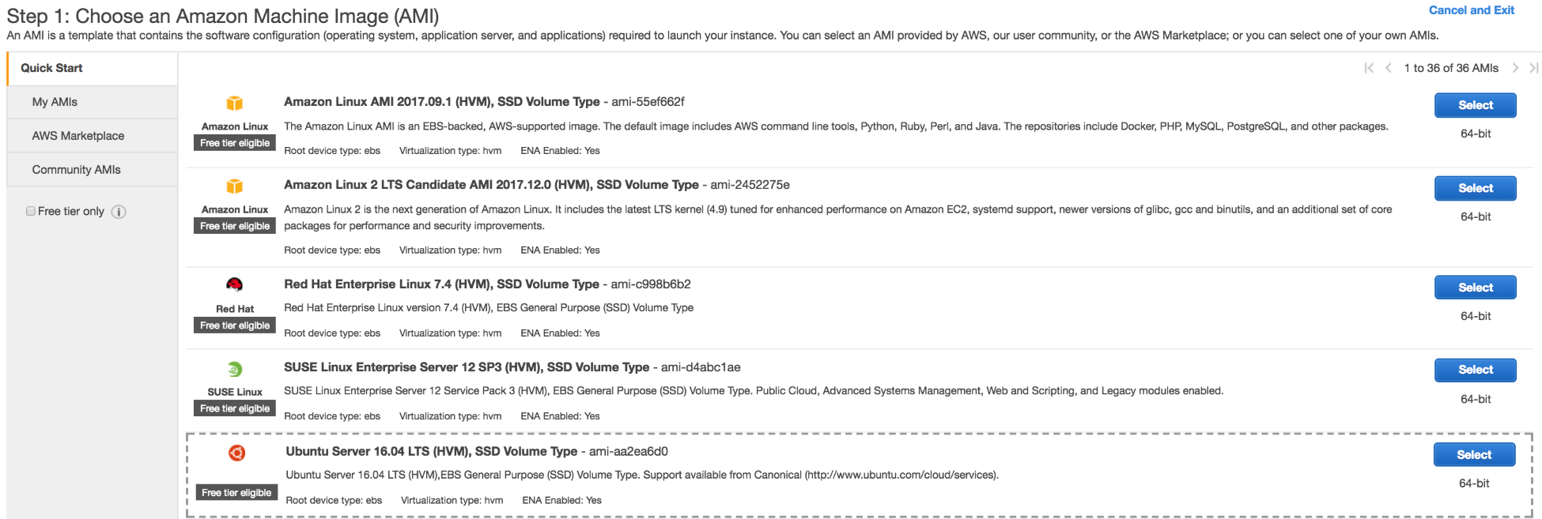Click the Free tier only info icon

(119, 212)
